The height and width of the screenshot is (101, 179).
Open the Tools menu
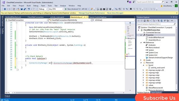click(x=50, y=6)
